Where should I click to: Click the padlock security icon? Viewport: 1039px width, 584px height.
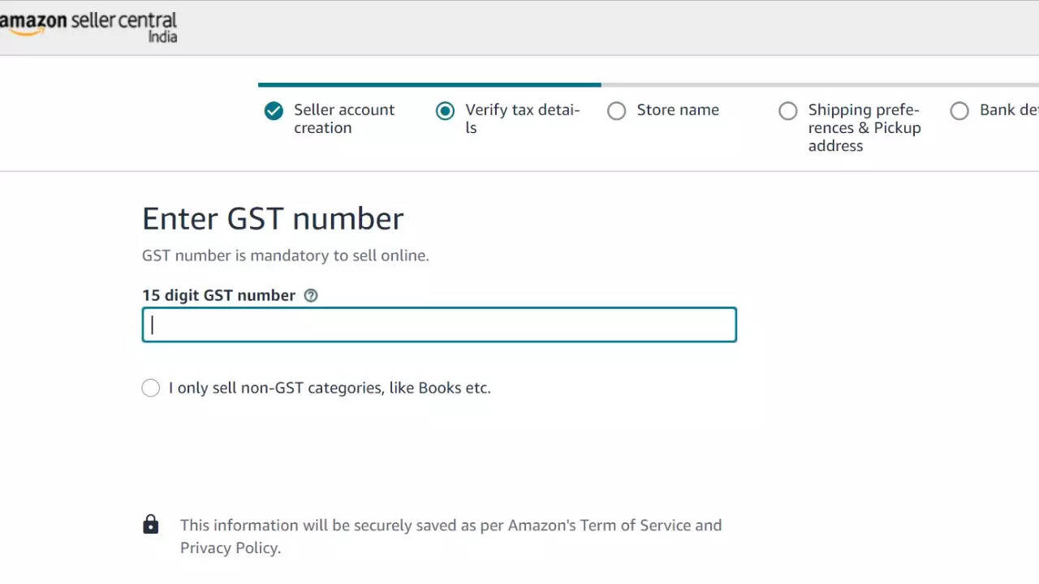(151, 525)
